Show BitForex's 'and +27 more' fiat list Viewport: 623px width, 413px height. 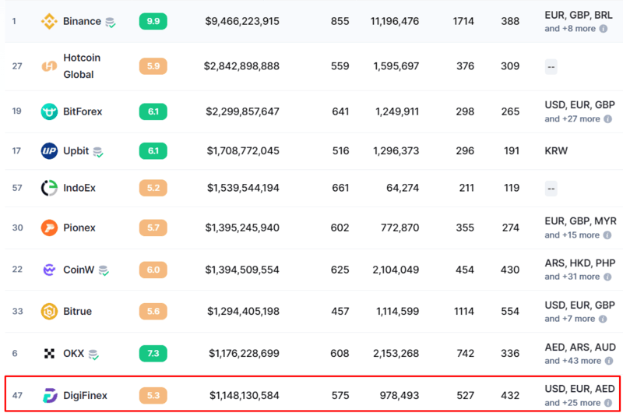(x=572, y=119)
